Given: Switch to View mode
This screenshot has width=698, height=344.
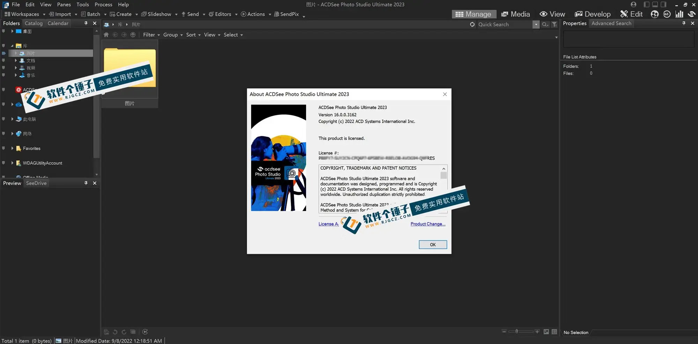Looking at the screenshot, I should [x=552, y=14].
